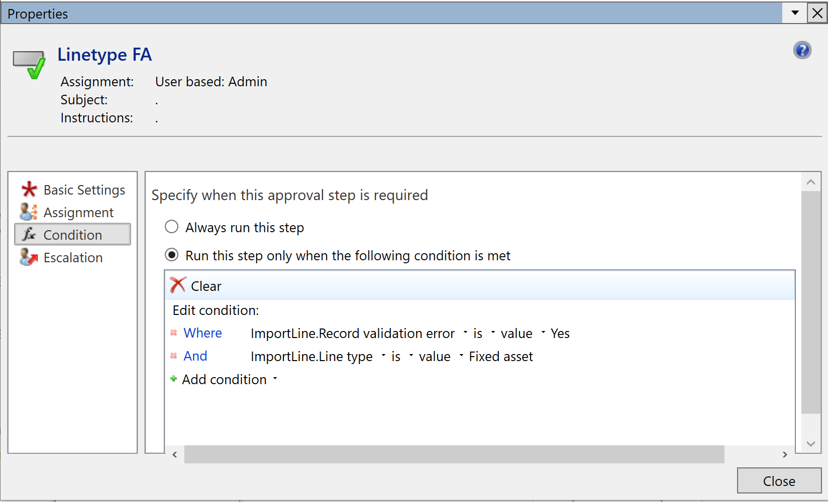Click the fx Condition icon
Image resolution: width=828 pixels, height=502 pixels.
click(29, 234)
